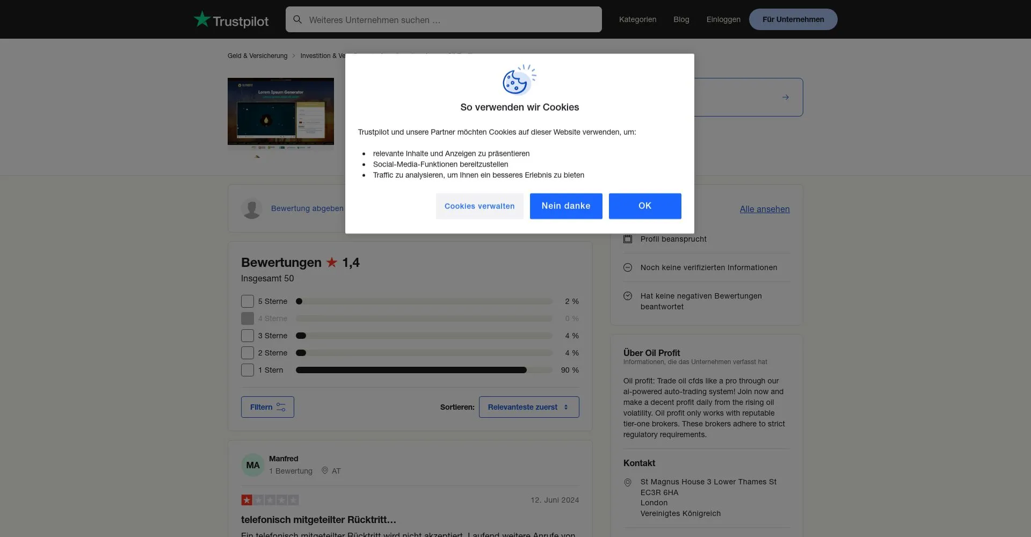Click the 3 Sterne 4 % rating bar
1031x537 pixels.
424,336
